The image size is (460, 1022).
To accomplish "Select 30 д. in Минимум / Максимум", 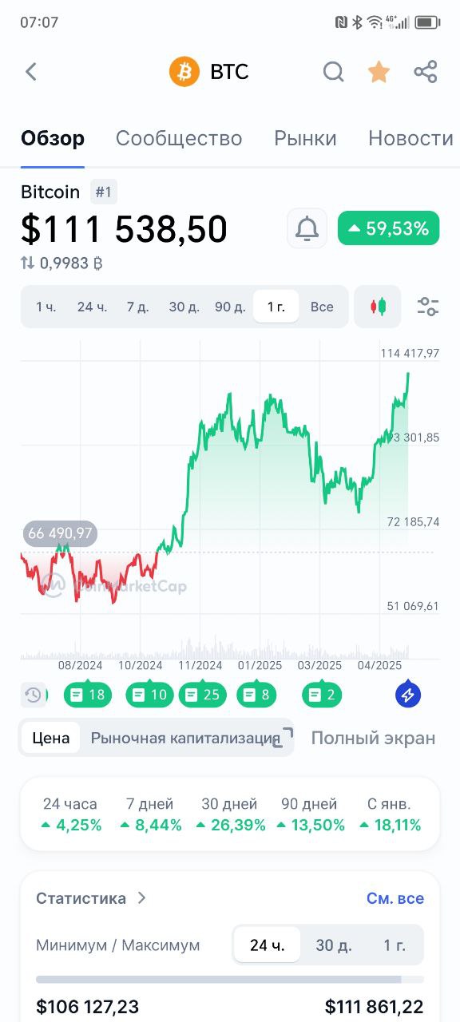I will tap(334, 945).
